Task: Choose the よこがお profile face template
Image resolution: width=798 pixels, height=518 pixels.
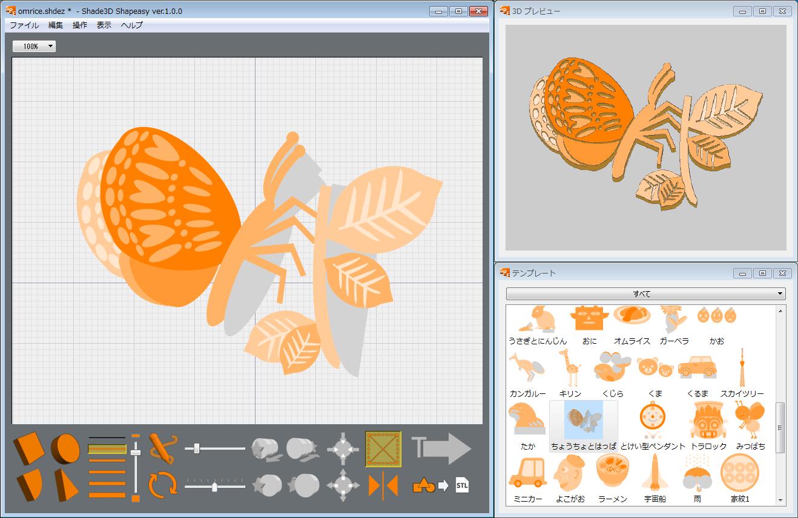Action: click(x=570, y=479)
